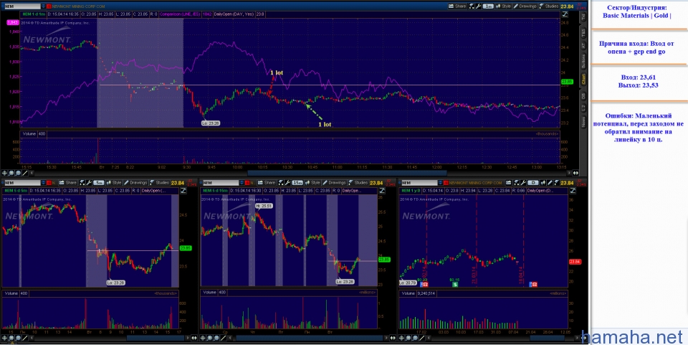The image size is (688, 345).
Task: Click red symbol-link icon next to NEWMONT MINING CORP
Action: pyautogui.click(x=49, y=6)
